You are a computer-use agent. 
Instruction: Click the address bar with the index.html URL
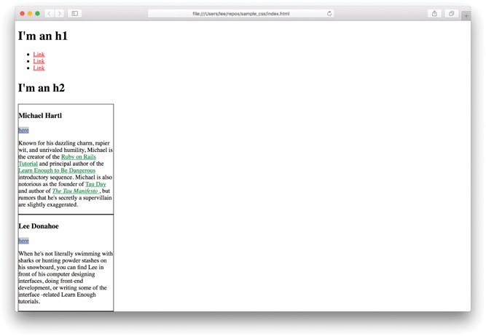[x=240, y=14]
